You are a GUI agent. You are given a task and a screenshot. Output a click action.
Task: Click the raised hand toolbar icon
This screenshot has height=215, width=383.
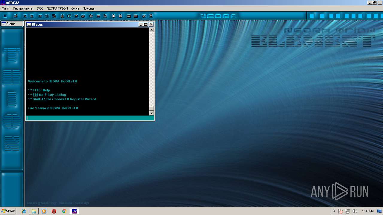coord(62,16)
